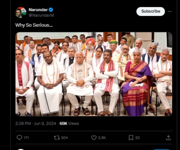Click the blue verified badge
This screenshot has height=150, width=180.
point(51,10)
